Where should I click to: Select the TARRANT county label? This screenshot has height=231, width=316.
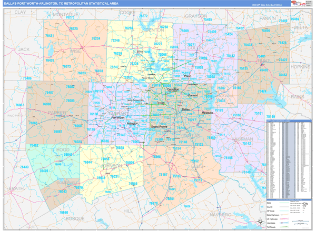pyautogui.click(x=118, y=113)
